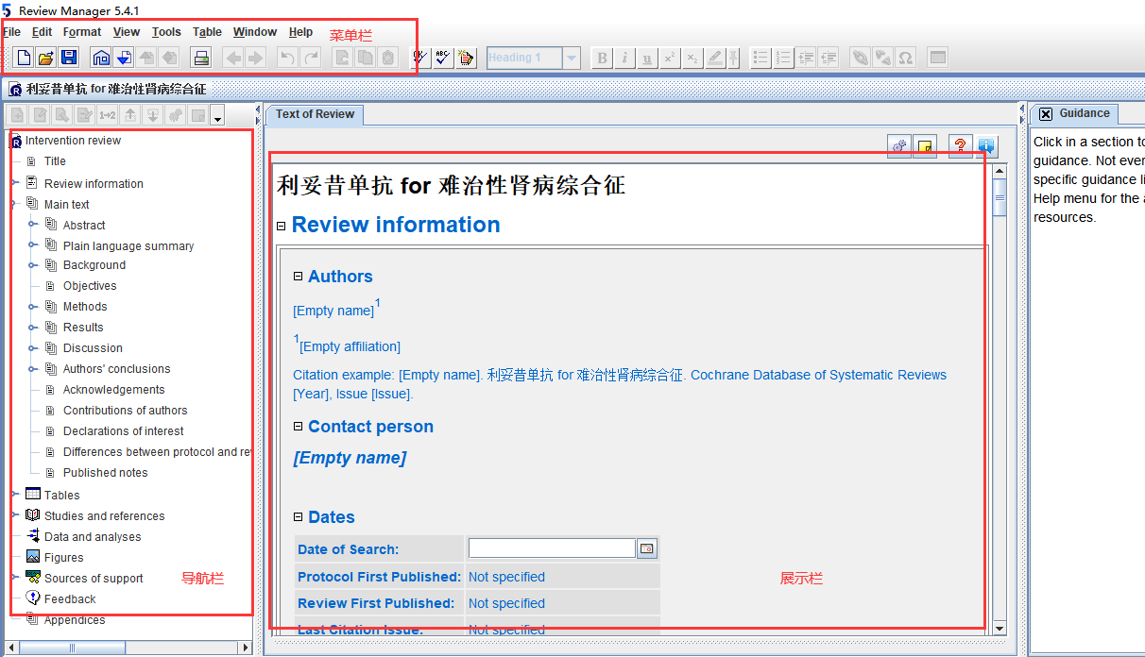Undo the last action
The height and width of the screenshot is (657, 1145).
point(288,58)
